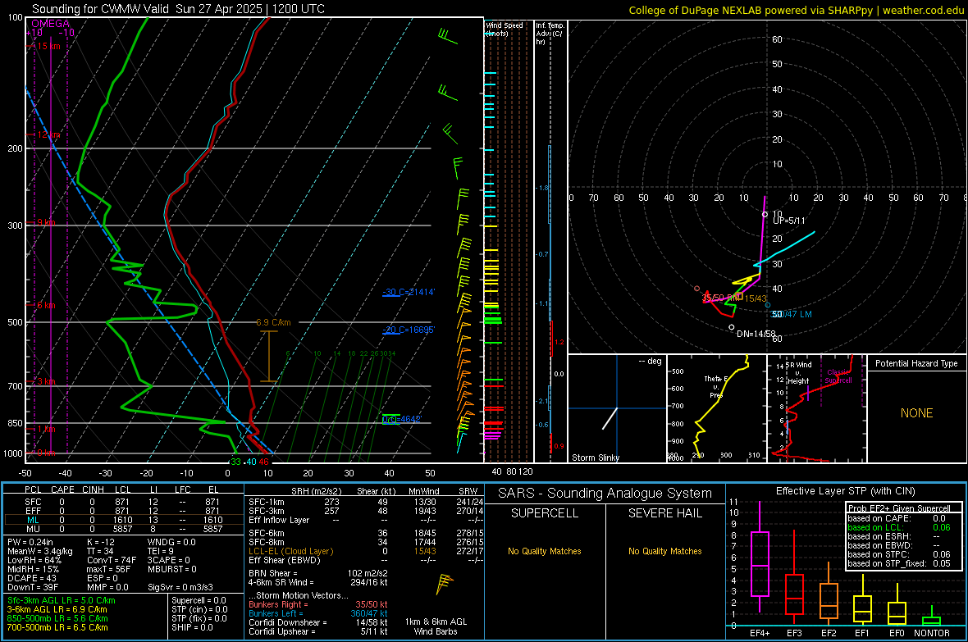Image resolution: width=968 pixels, height=642 pixels.
Task: Click the MeanW = 3.4g/kg value
Action: tap(40, 551)
